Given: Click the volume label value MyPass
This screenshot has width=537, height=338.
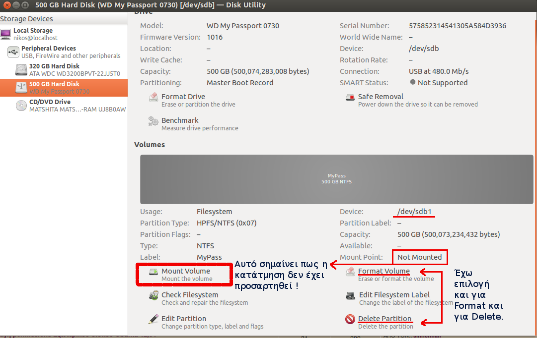Looking at the screenshot, I should coord(209,257).
